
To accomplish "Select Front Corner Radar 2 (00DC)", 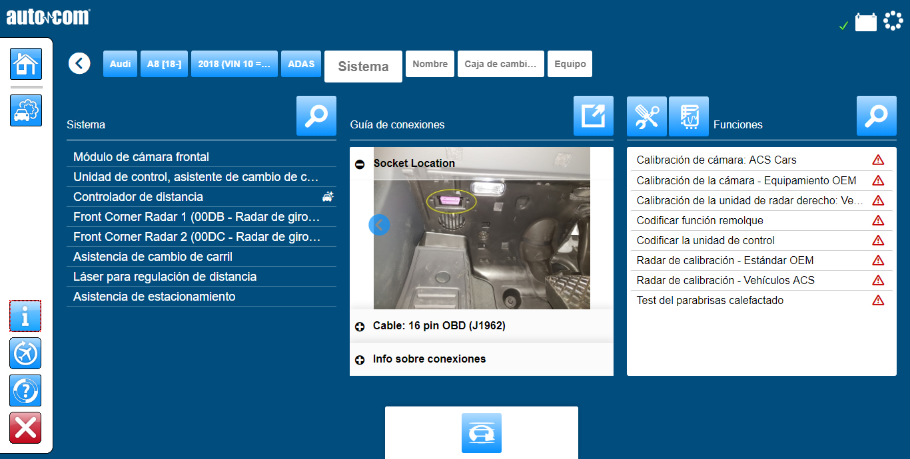I will [x=201, y=237].
